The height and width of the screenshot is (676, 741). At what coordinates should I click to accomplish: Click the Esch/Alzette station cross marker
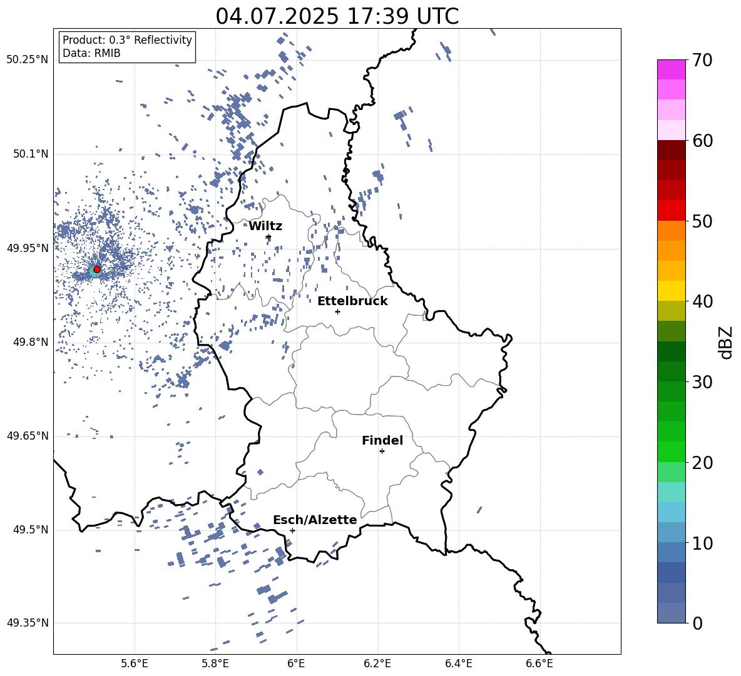click(292, 530)
